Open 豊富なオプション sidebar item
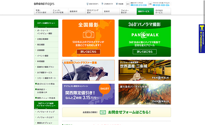Screen dimensions: 205x125 pos(46,123)
